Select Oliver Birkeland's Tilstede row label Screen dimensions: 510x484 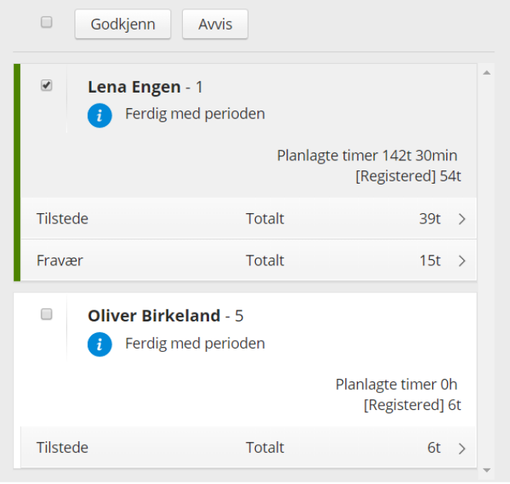coord(62,447)
